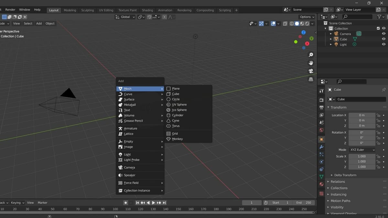Expand the Light item in outliner
The height and width of the screenshot is (218, 388).
331,45
